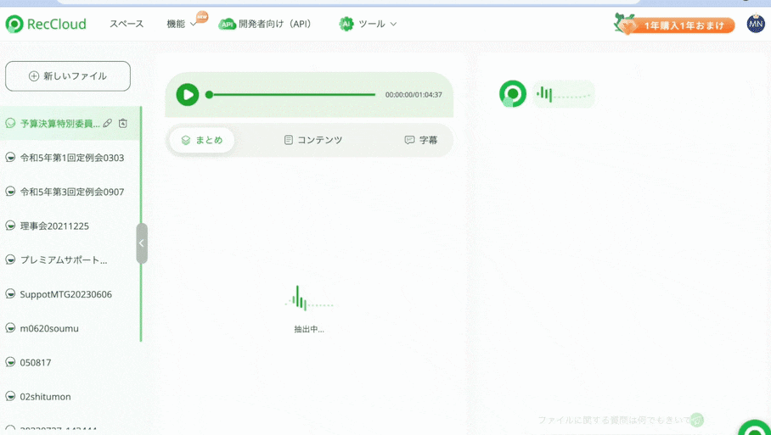
Task: Open the MN user profile avatar
Action: tap(756, 24)
